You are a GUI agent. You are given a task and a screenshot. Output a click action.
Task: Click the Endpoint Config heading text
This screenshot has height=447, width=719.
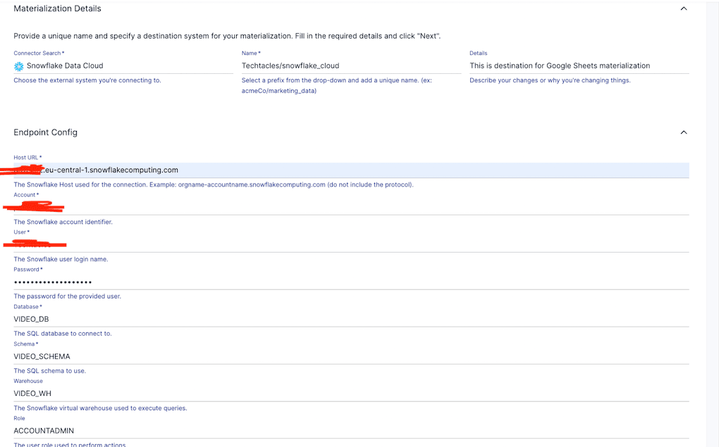(x=46, y=132)
